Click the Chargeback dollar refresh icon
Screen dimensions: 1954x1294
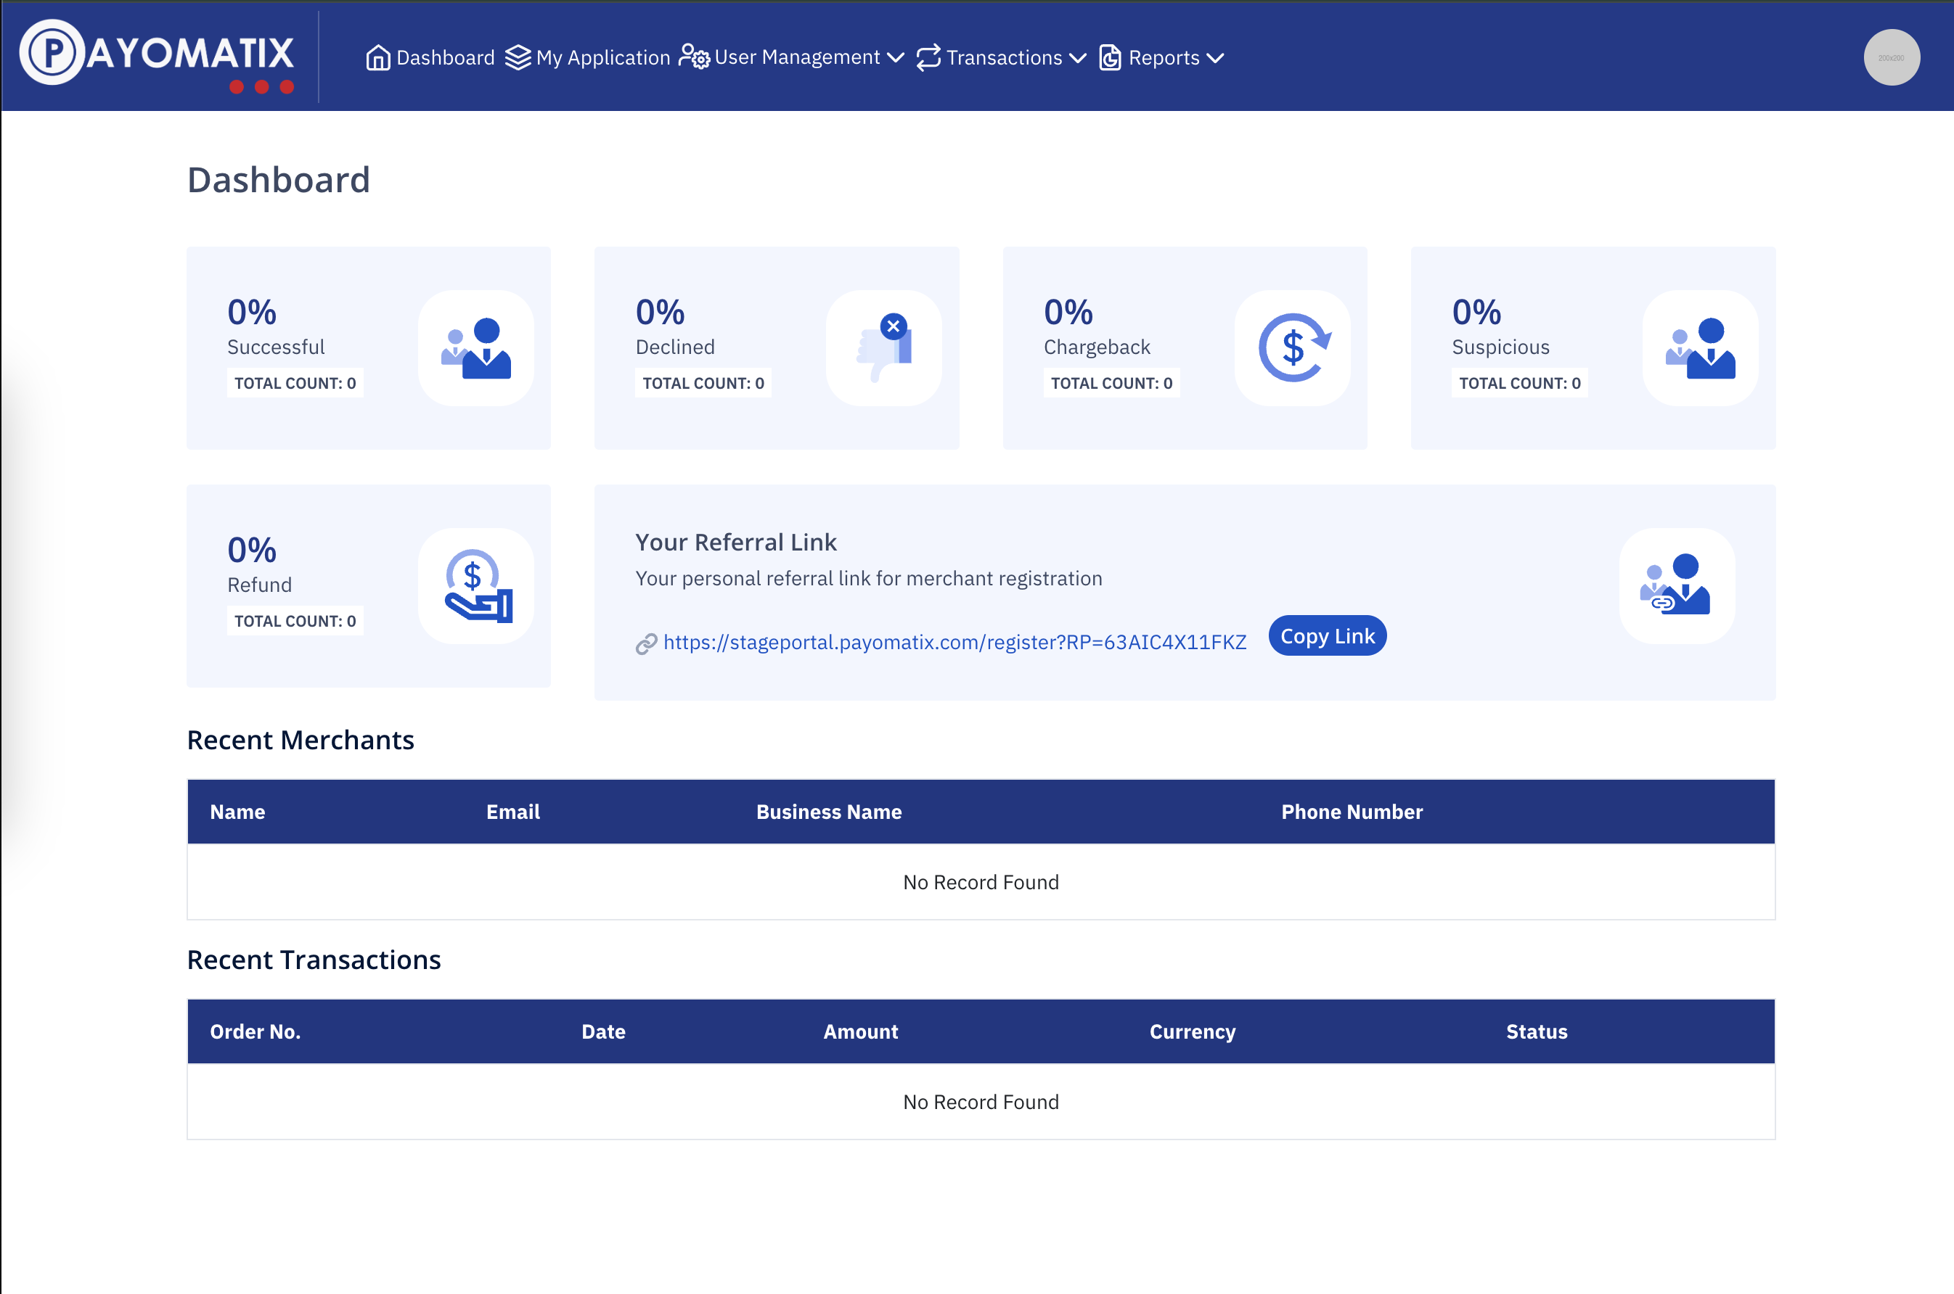[x=1293, y=348]
